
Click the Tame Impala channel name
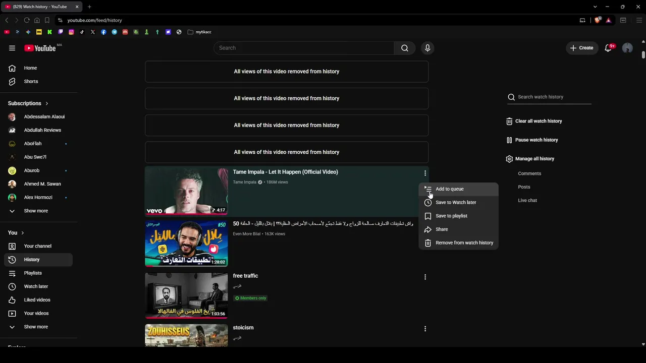click(245, 182)
